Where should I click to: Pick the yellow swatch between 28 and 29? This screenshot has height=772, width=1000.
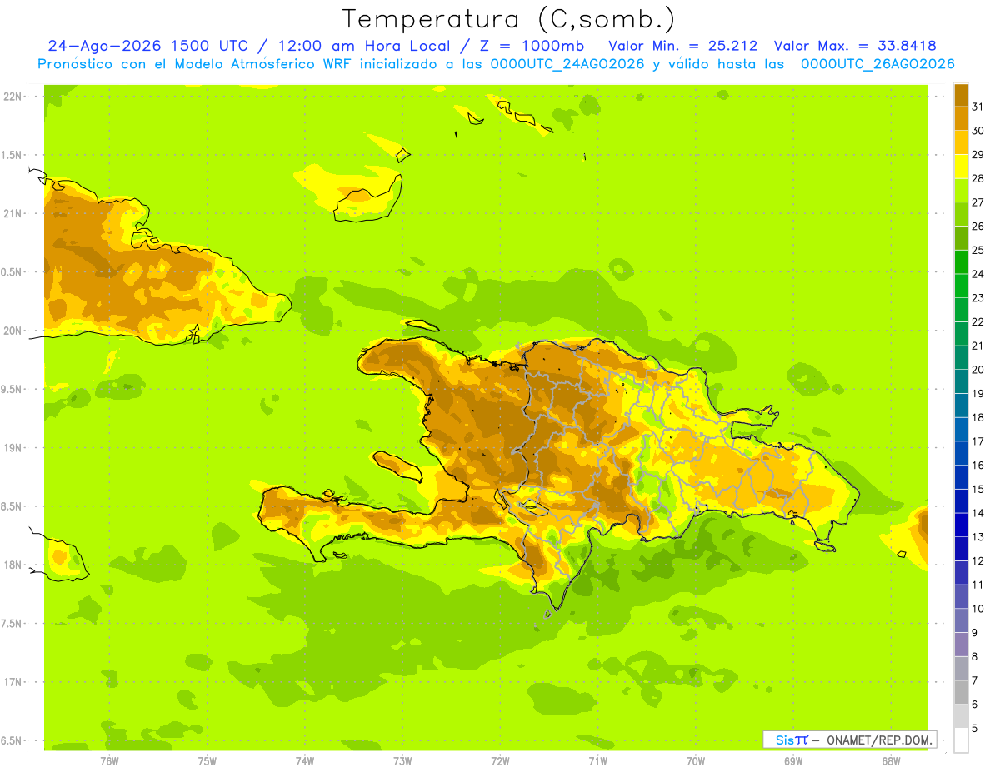tap(961, 167)
